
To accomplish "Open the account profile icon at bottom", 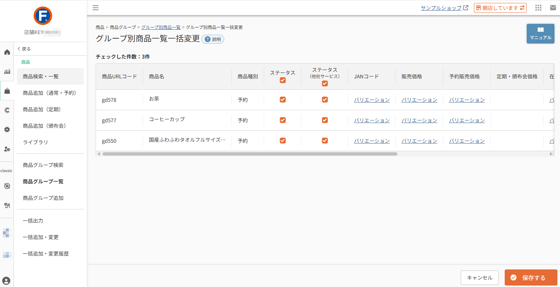I will [x=6, y=281].
